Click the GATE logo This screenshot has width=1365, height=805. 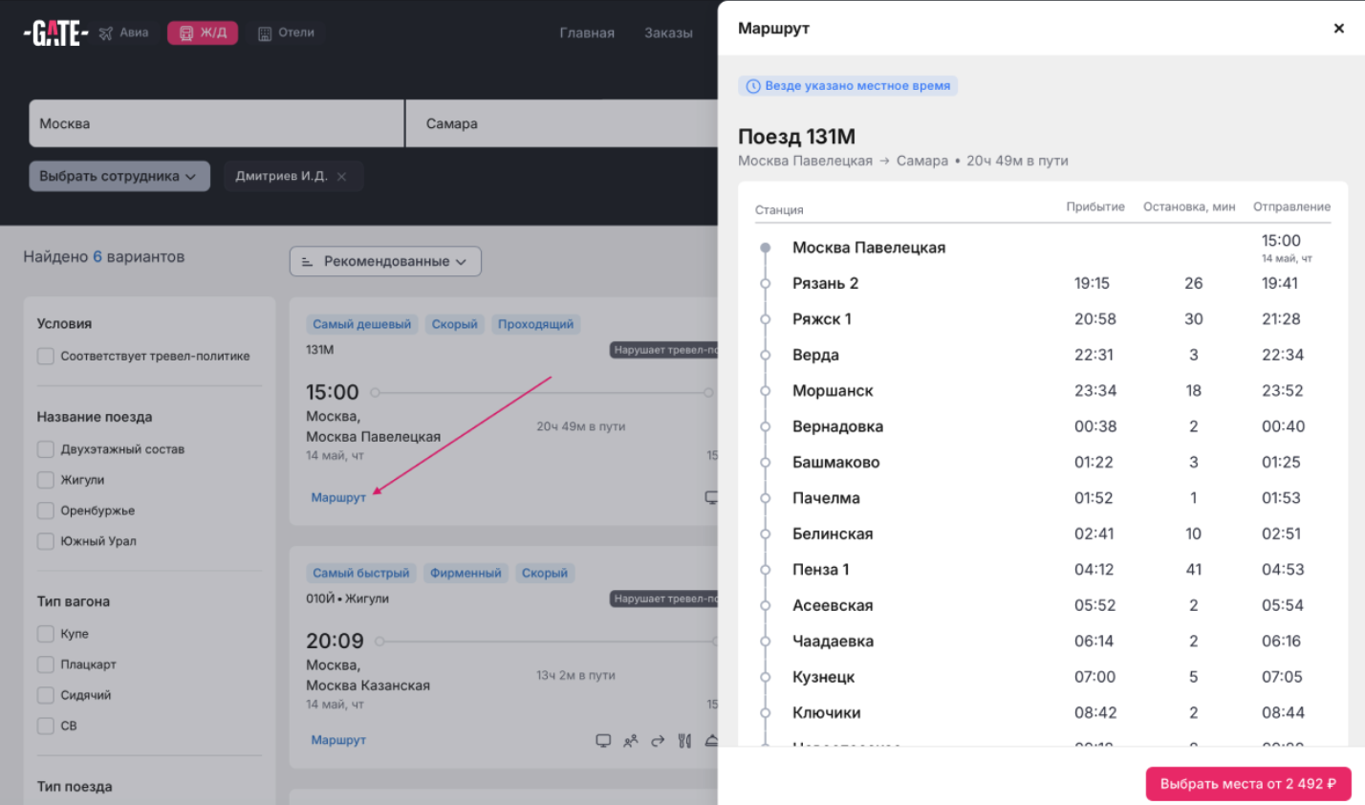[55, 33]
